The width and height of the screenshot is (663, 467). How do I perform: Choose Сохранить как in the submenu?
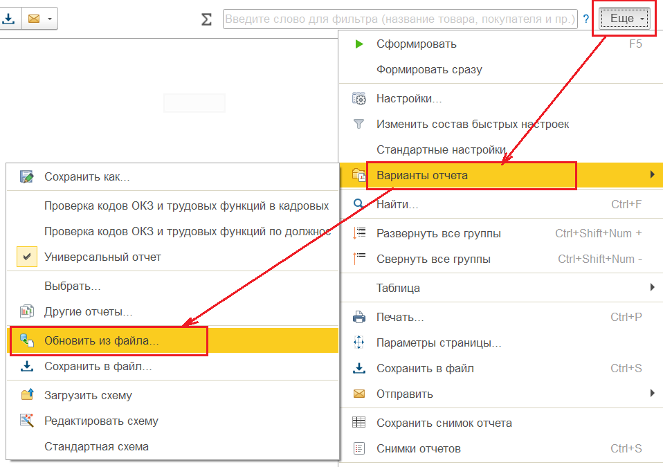pos(87,177)
